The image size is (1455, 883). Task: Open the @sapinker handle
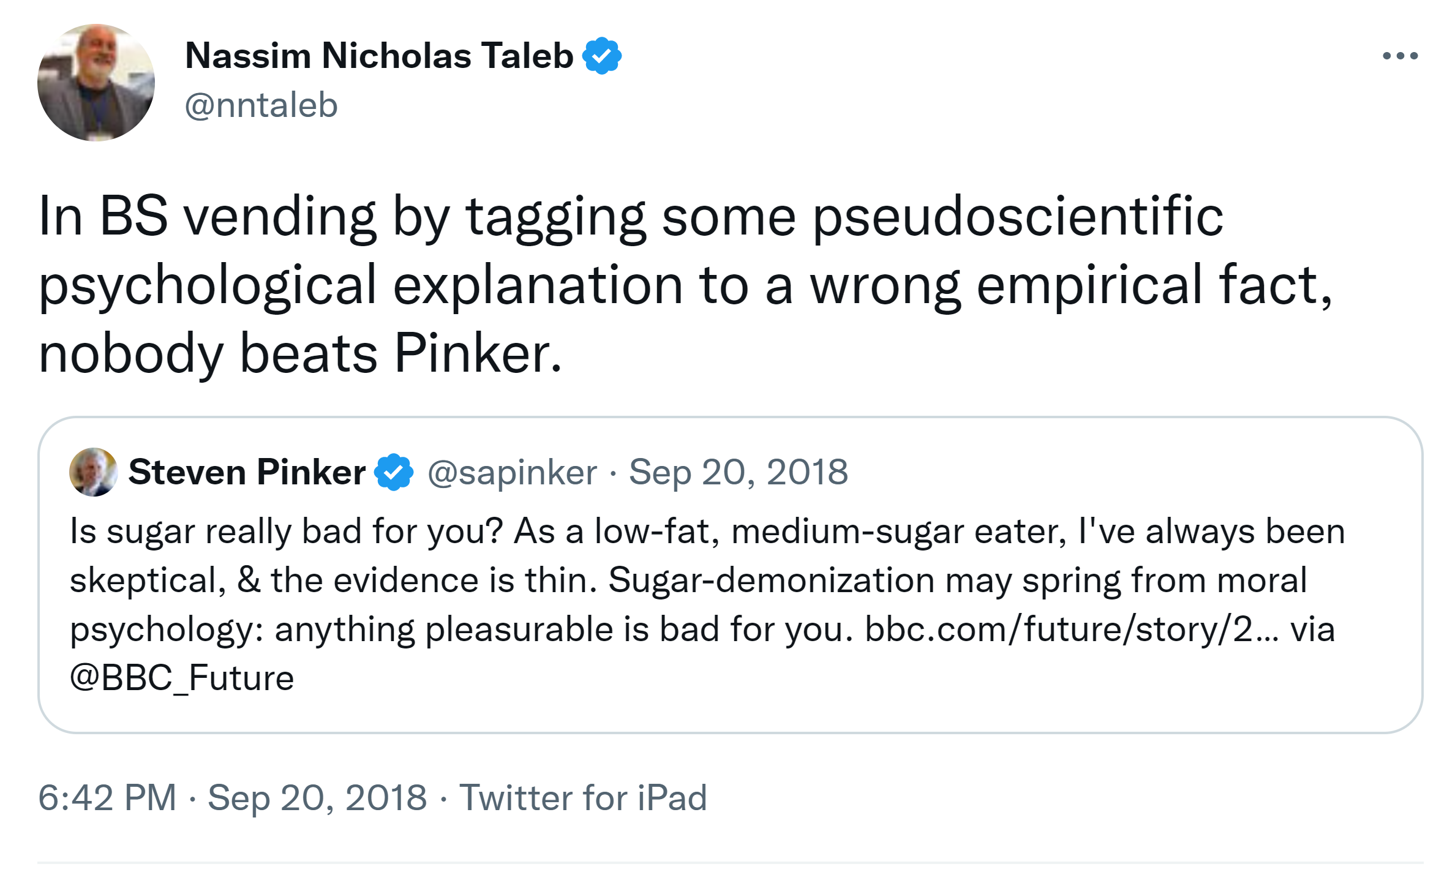coord(512,473)
